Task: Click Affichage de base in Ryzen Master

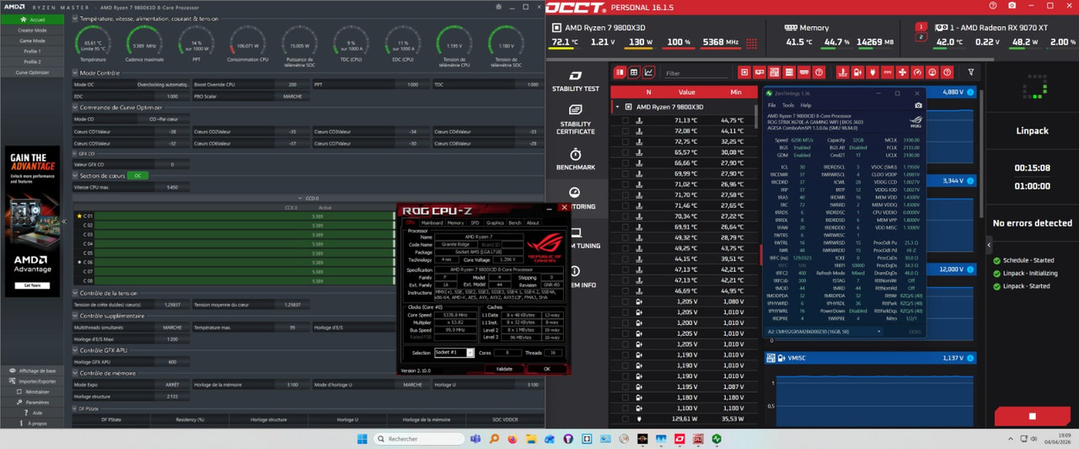Action: 32,371
